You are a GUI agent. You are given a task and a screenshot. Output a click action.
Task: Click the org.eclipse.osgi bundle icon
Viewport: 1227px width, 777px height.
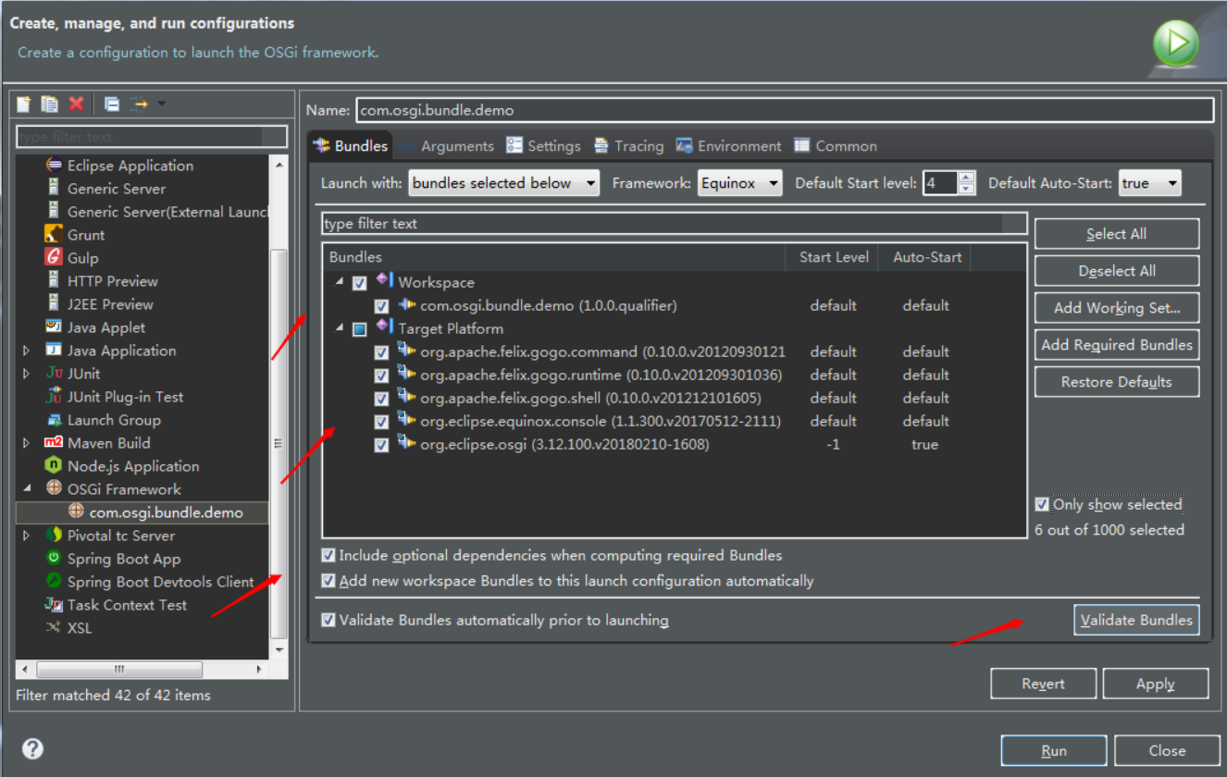(406, 443)
